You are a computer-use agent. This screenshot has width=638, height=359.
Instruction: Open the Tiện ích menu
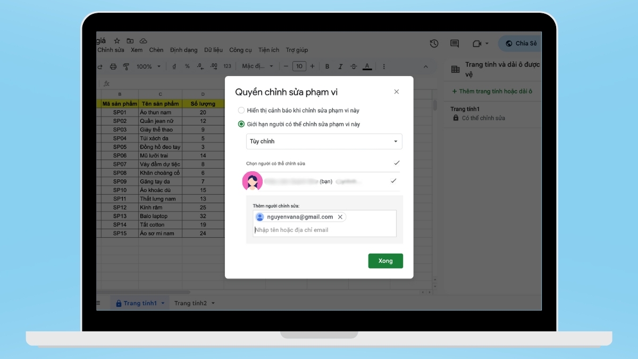pos(268,50)
